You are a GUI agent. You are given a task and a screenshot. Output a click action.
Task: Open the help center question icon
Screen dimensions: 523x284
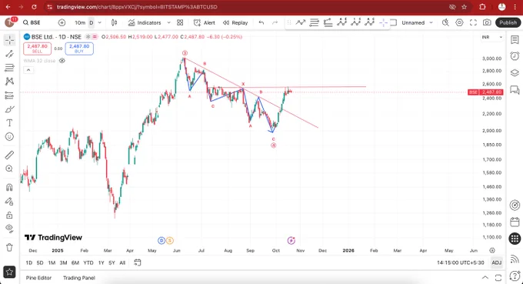pos(515,276)
